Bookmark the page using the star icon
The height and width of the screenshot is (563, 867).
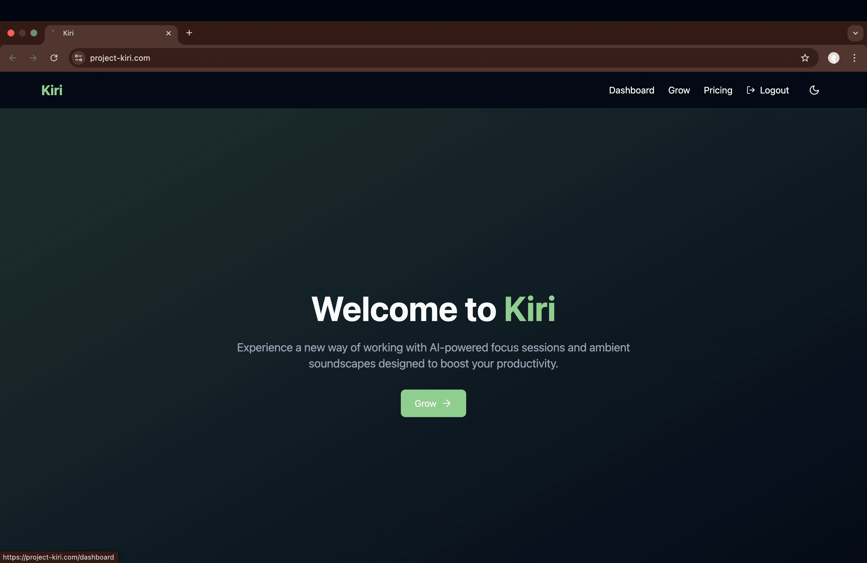(805, 58)
